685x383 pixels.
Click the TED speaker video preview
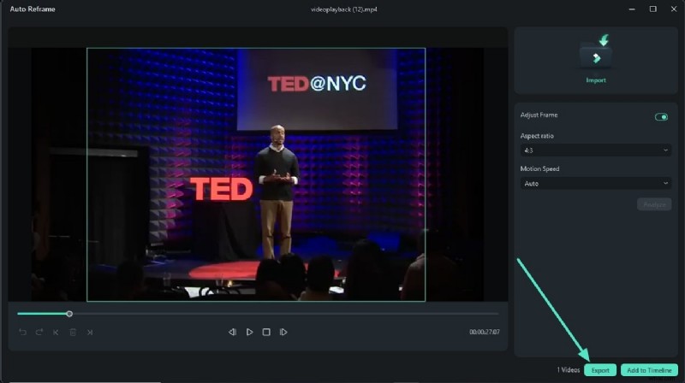[x=256, y=174]
